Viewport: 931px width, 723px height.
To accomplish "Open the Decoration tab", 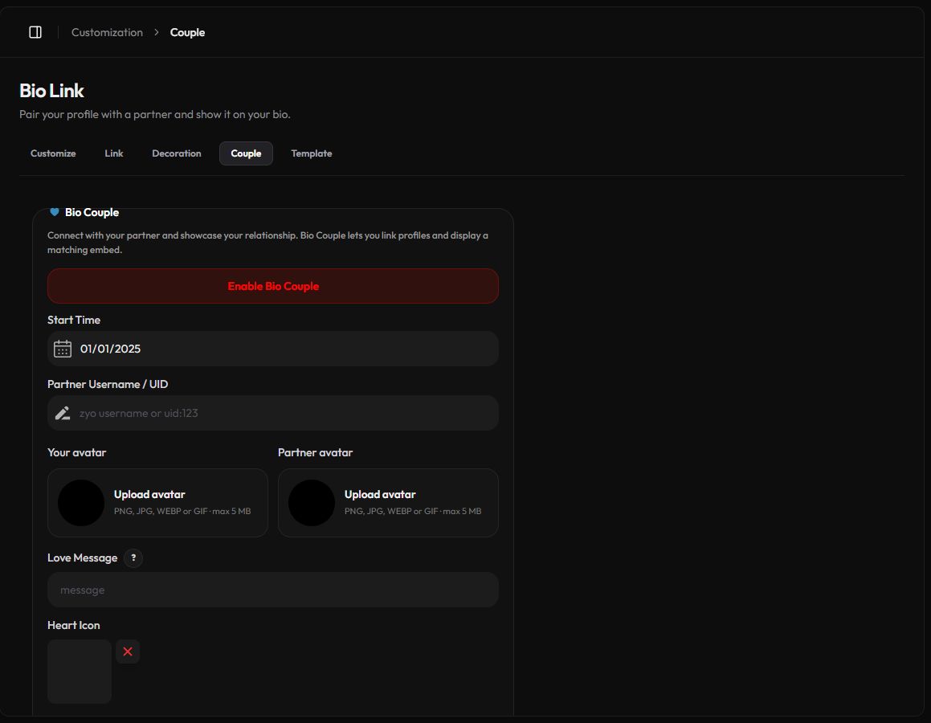I will [x=177, y=153].
